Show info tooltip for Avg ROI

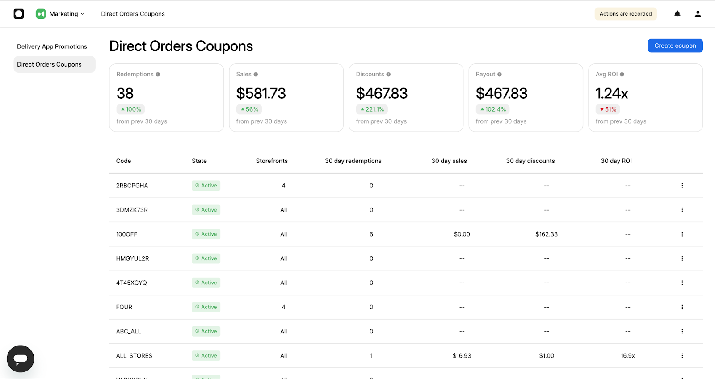pos(622,75)
